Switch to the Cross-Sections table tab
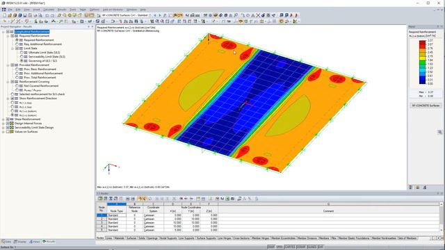Image resolution: width=445 pixels, height=250 pixels. click(241, 238)
